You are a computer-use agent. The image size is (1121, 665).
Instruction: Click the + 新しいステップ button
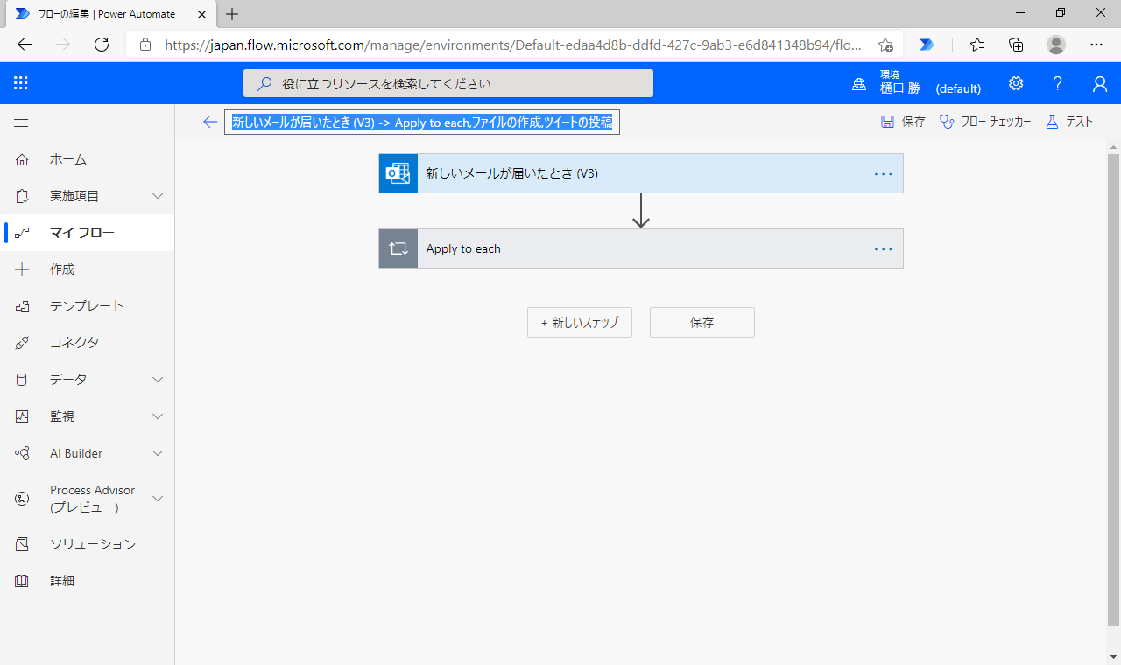[x=580, y=322]
